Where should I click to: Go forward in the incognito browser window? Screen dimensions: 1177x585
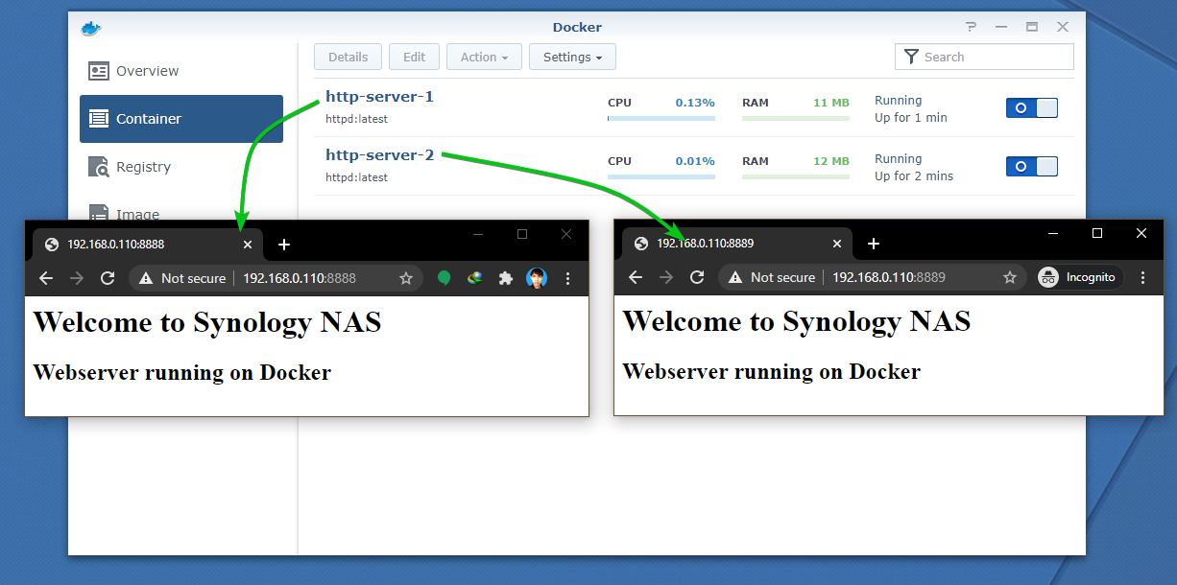665,277
